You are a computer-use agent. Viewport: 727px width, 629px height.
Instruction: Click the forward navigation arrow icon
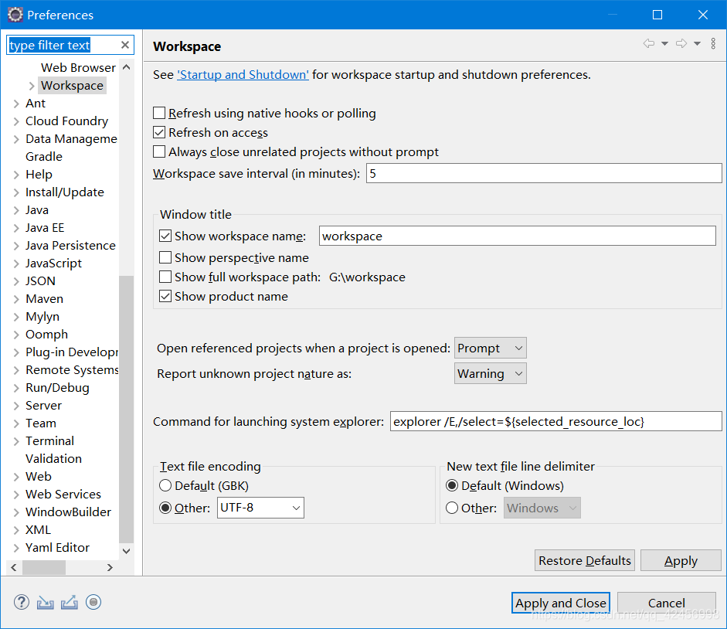pyautogui.click(x=681, y=43)
